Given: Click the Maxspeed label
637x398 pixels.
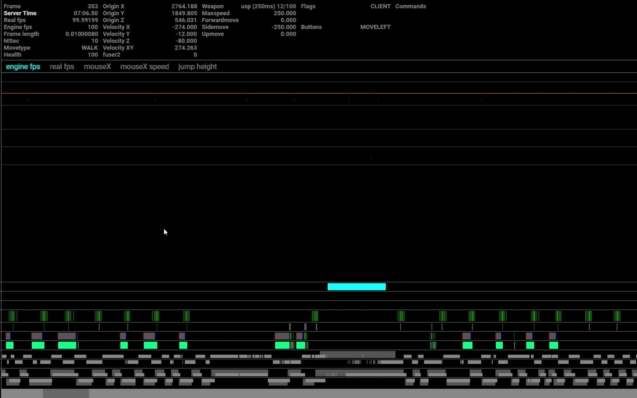Looking at the screenshot, I should 216,13.
